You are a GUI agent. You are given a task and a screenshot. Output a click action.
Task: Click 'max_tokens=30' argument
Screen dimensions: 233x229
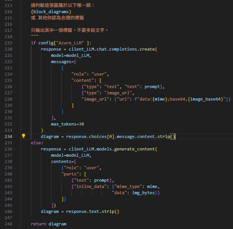(67, 124)
